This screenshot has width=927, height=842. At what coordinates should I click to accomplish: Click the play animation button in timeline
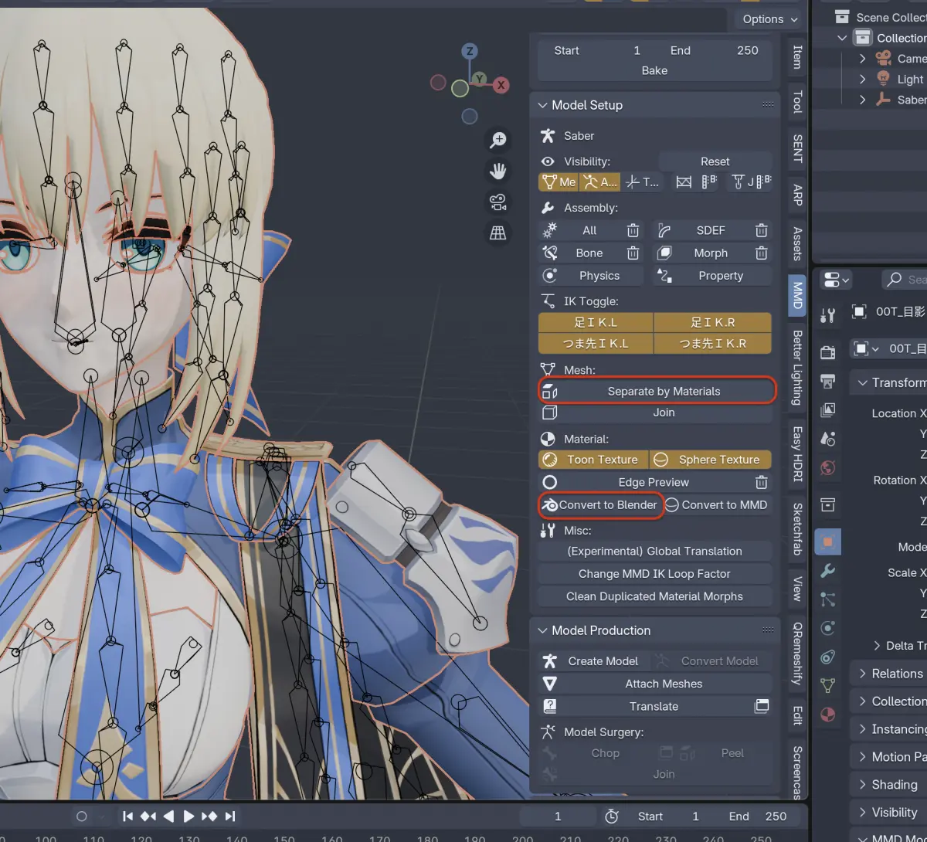pyautogui.click(x=188, y=817)
